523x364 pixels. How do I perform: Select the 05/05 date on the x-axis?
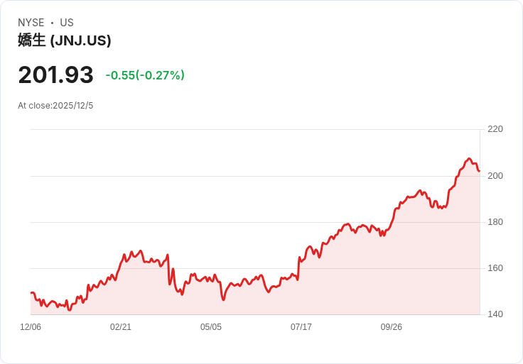click(211, 327)
